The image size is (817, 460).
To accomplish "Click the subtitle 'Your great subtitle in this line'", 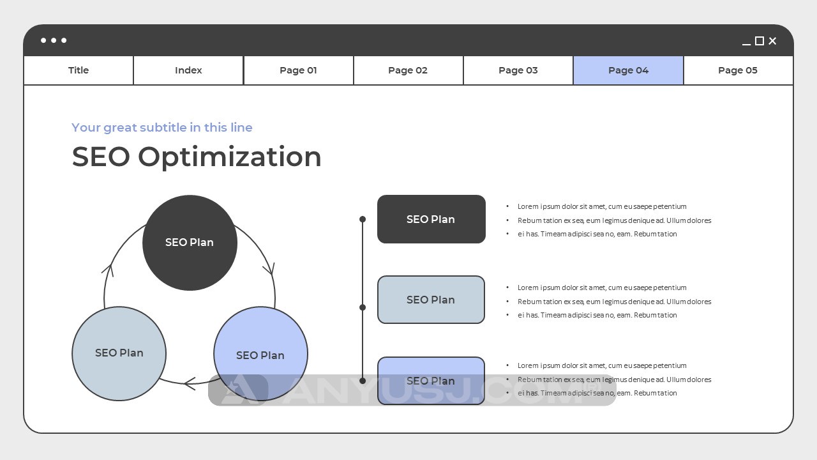I will point(162,128).
